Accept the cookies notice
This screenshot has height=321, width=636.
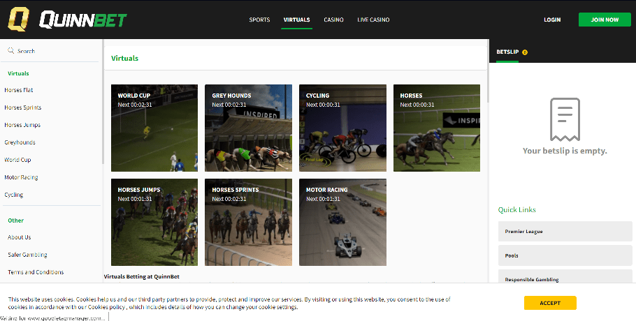550,303
